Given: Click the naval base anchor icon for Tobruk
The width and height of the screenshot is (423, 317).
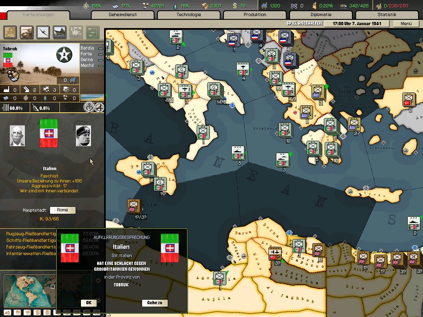Looking at the screenshot, I should click(88, 107).
